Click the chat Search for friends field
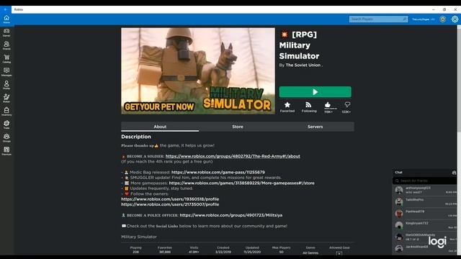461x259 pixels. (x=425, y=181)
